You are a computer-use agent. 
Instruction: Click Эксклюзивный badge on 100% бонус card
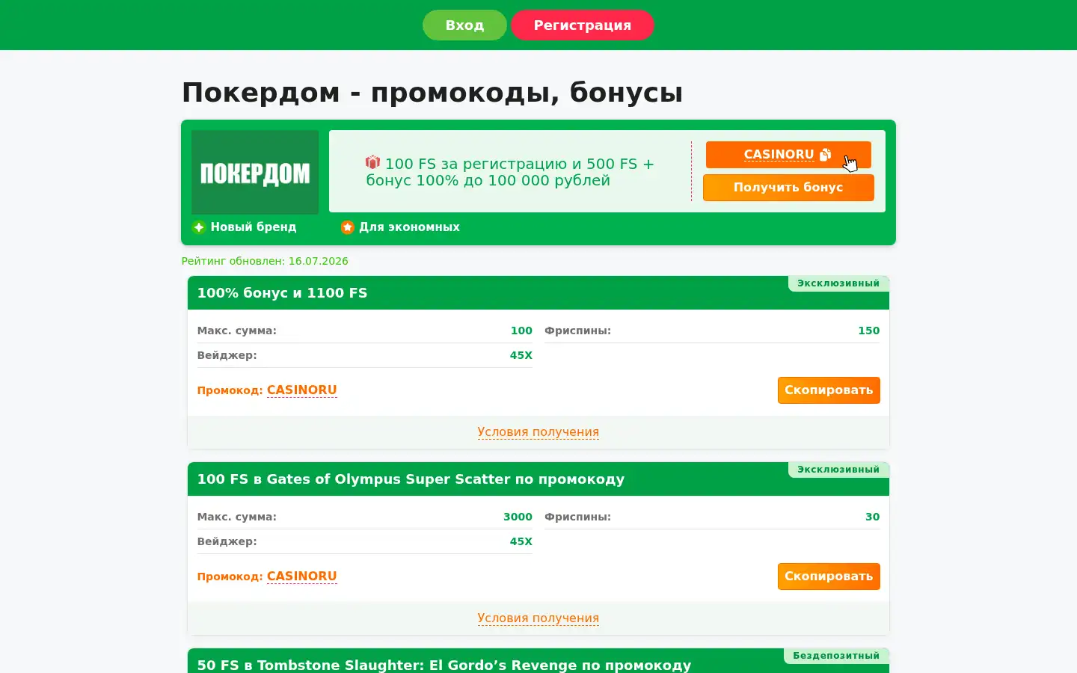click(x=838, y=283)
